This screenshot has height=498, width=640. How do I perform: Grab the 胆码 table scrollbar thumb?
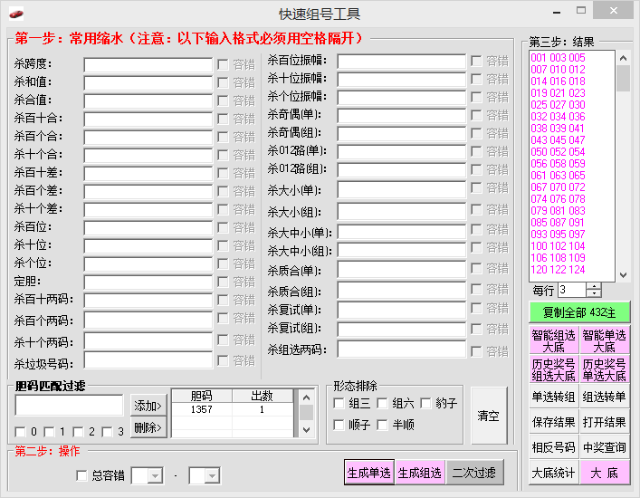pyautogui.click(x=307, y=412)
